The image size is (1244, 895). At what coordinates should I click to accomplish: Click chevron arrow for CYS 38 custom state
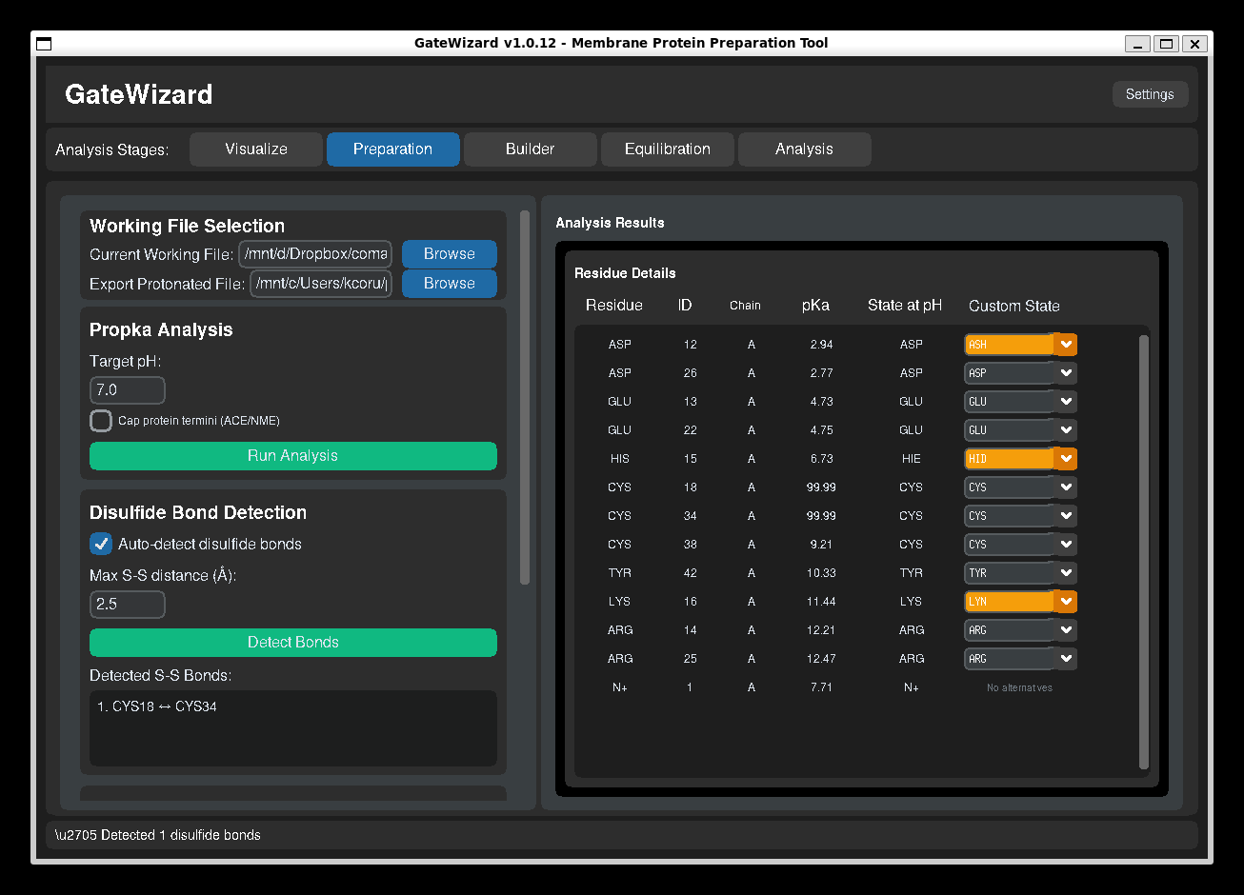[x=1066, y=545]
